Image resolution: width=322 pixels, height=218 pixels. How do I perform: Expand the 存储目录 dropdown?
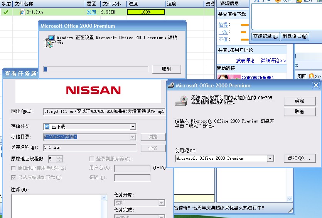click(133, 137)
